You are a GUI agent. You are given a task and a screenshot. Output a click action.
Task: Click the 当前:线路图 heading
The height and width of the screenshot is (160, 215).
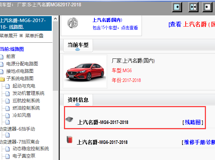point(12,49)
